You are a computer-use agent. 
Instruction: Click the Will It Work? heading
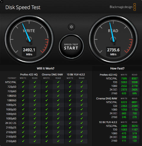point(46,68)
